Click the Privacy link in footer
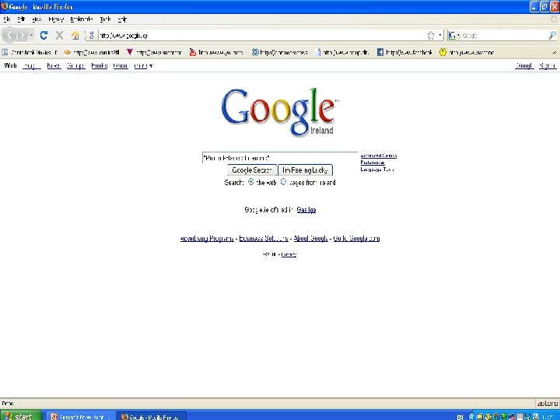The image size is (560, 420). tap(289, 254)
